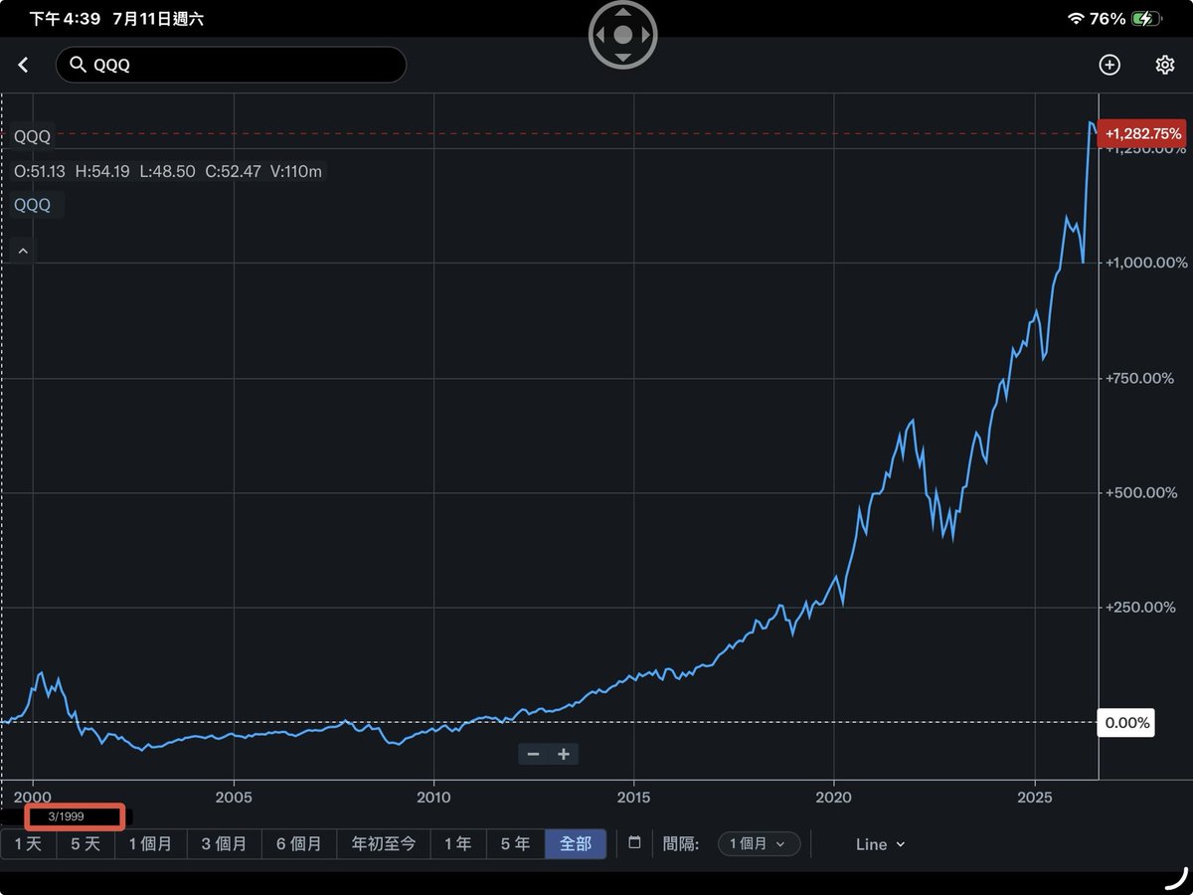The width and height of the screenshot is (1193, 895).
Task: Select the 1天 range
Action: tap(28, 843)
